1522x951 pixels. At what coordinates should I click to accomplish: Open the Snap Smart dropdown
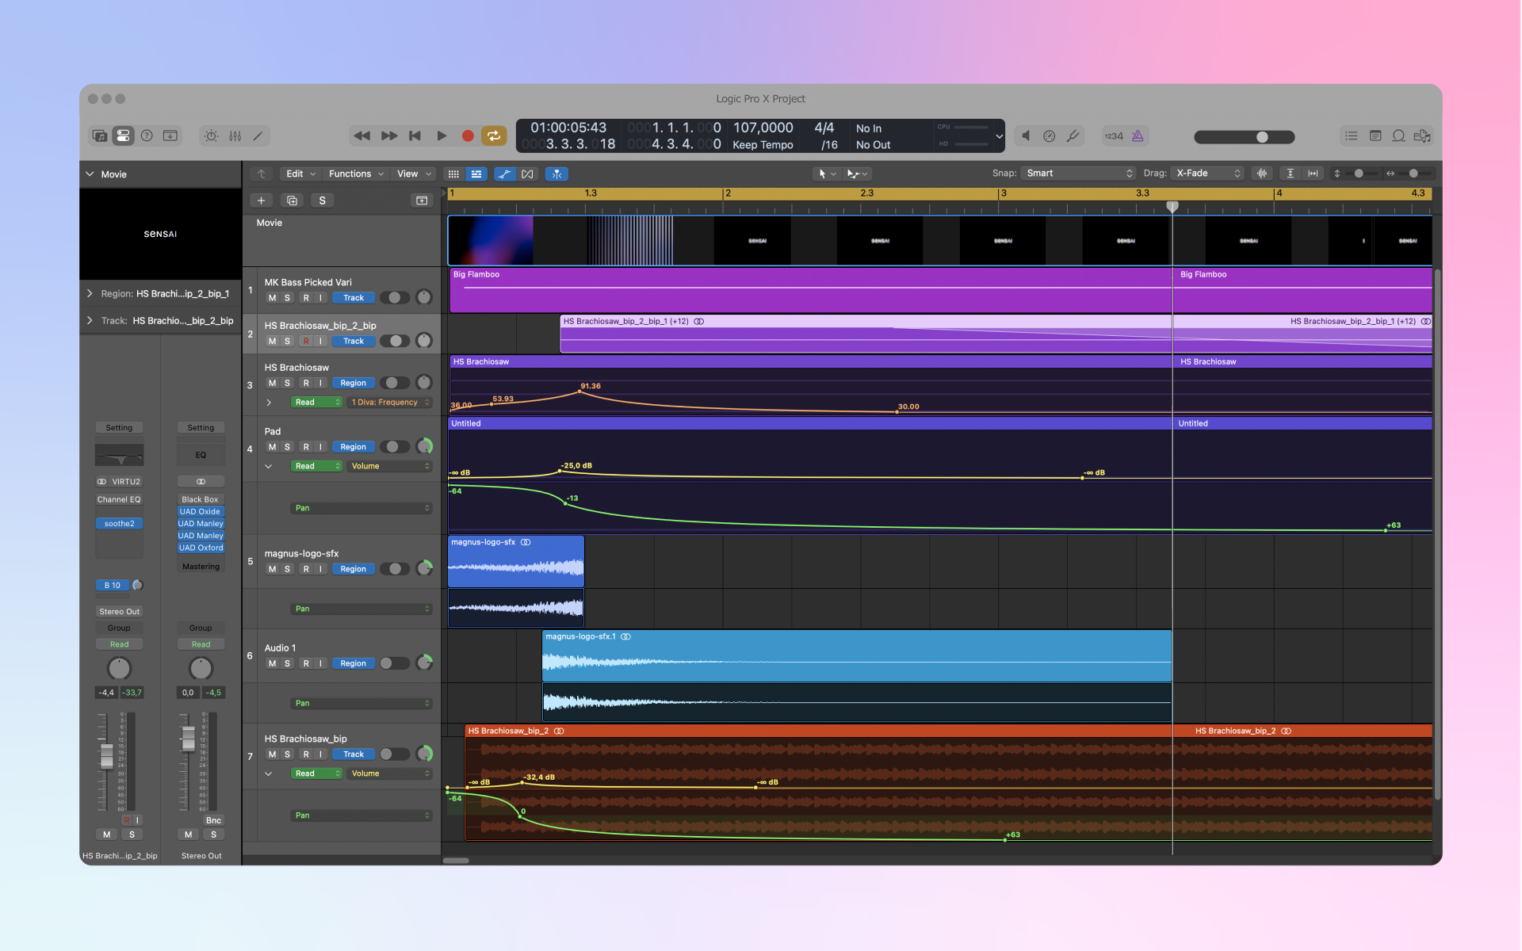pyautogui.click(x=1079, y=174)
